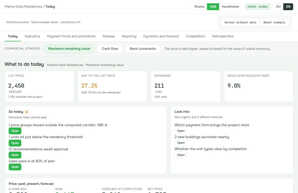Choose the Cash flow strategy
298x193 pixels.
[x=110, y=49]
